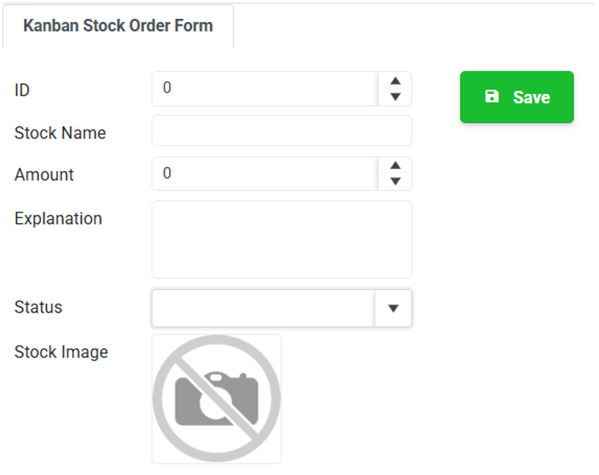The width and height of the screenshot is (599, 475).
Task: Click into the Stock Name text field
Action: point(281,131)
